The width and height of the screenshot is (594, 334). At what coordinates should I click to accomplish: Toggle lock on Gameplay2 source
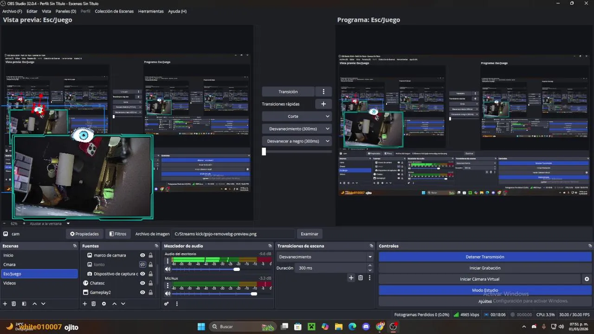150,292
